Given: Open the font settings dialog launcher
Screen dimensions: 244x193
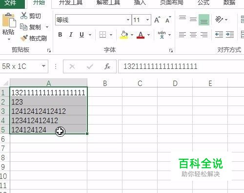Looking at the screenshot, I should tap(171, 51).
